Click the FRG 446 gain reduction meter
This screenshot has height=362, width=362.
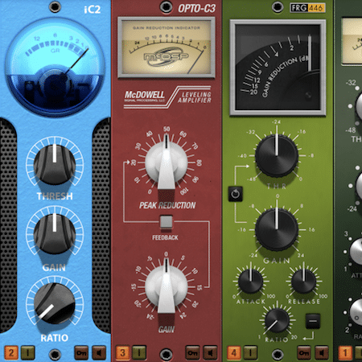(278, 68)
